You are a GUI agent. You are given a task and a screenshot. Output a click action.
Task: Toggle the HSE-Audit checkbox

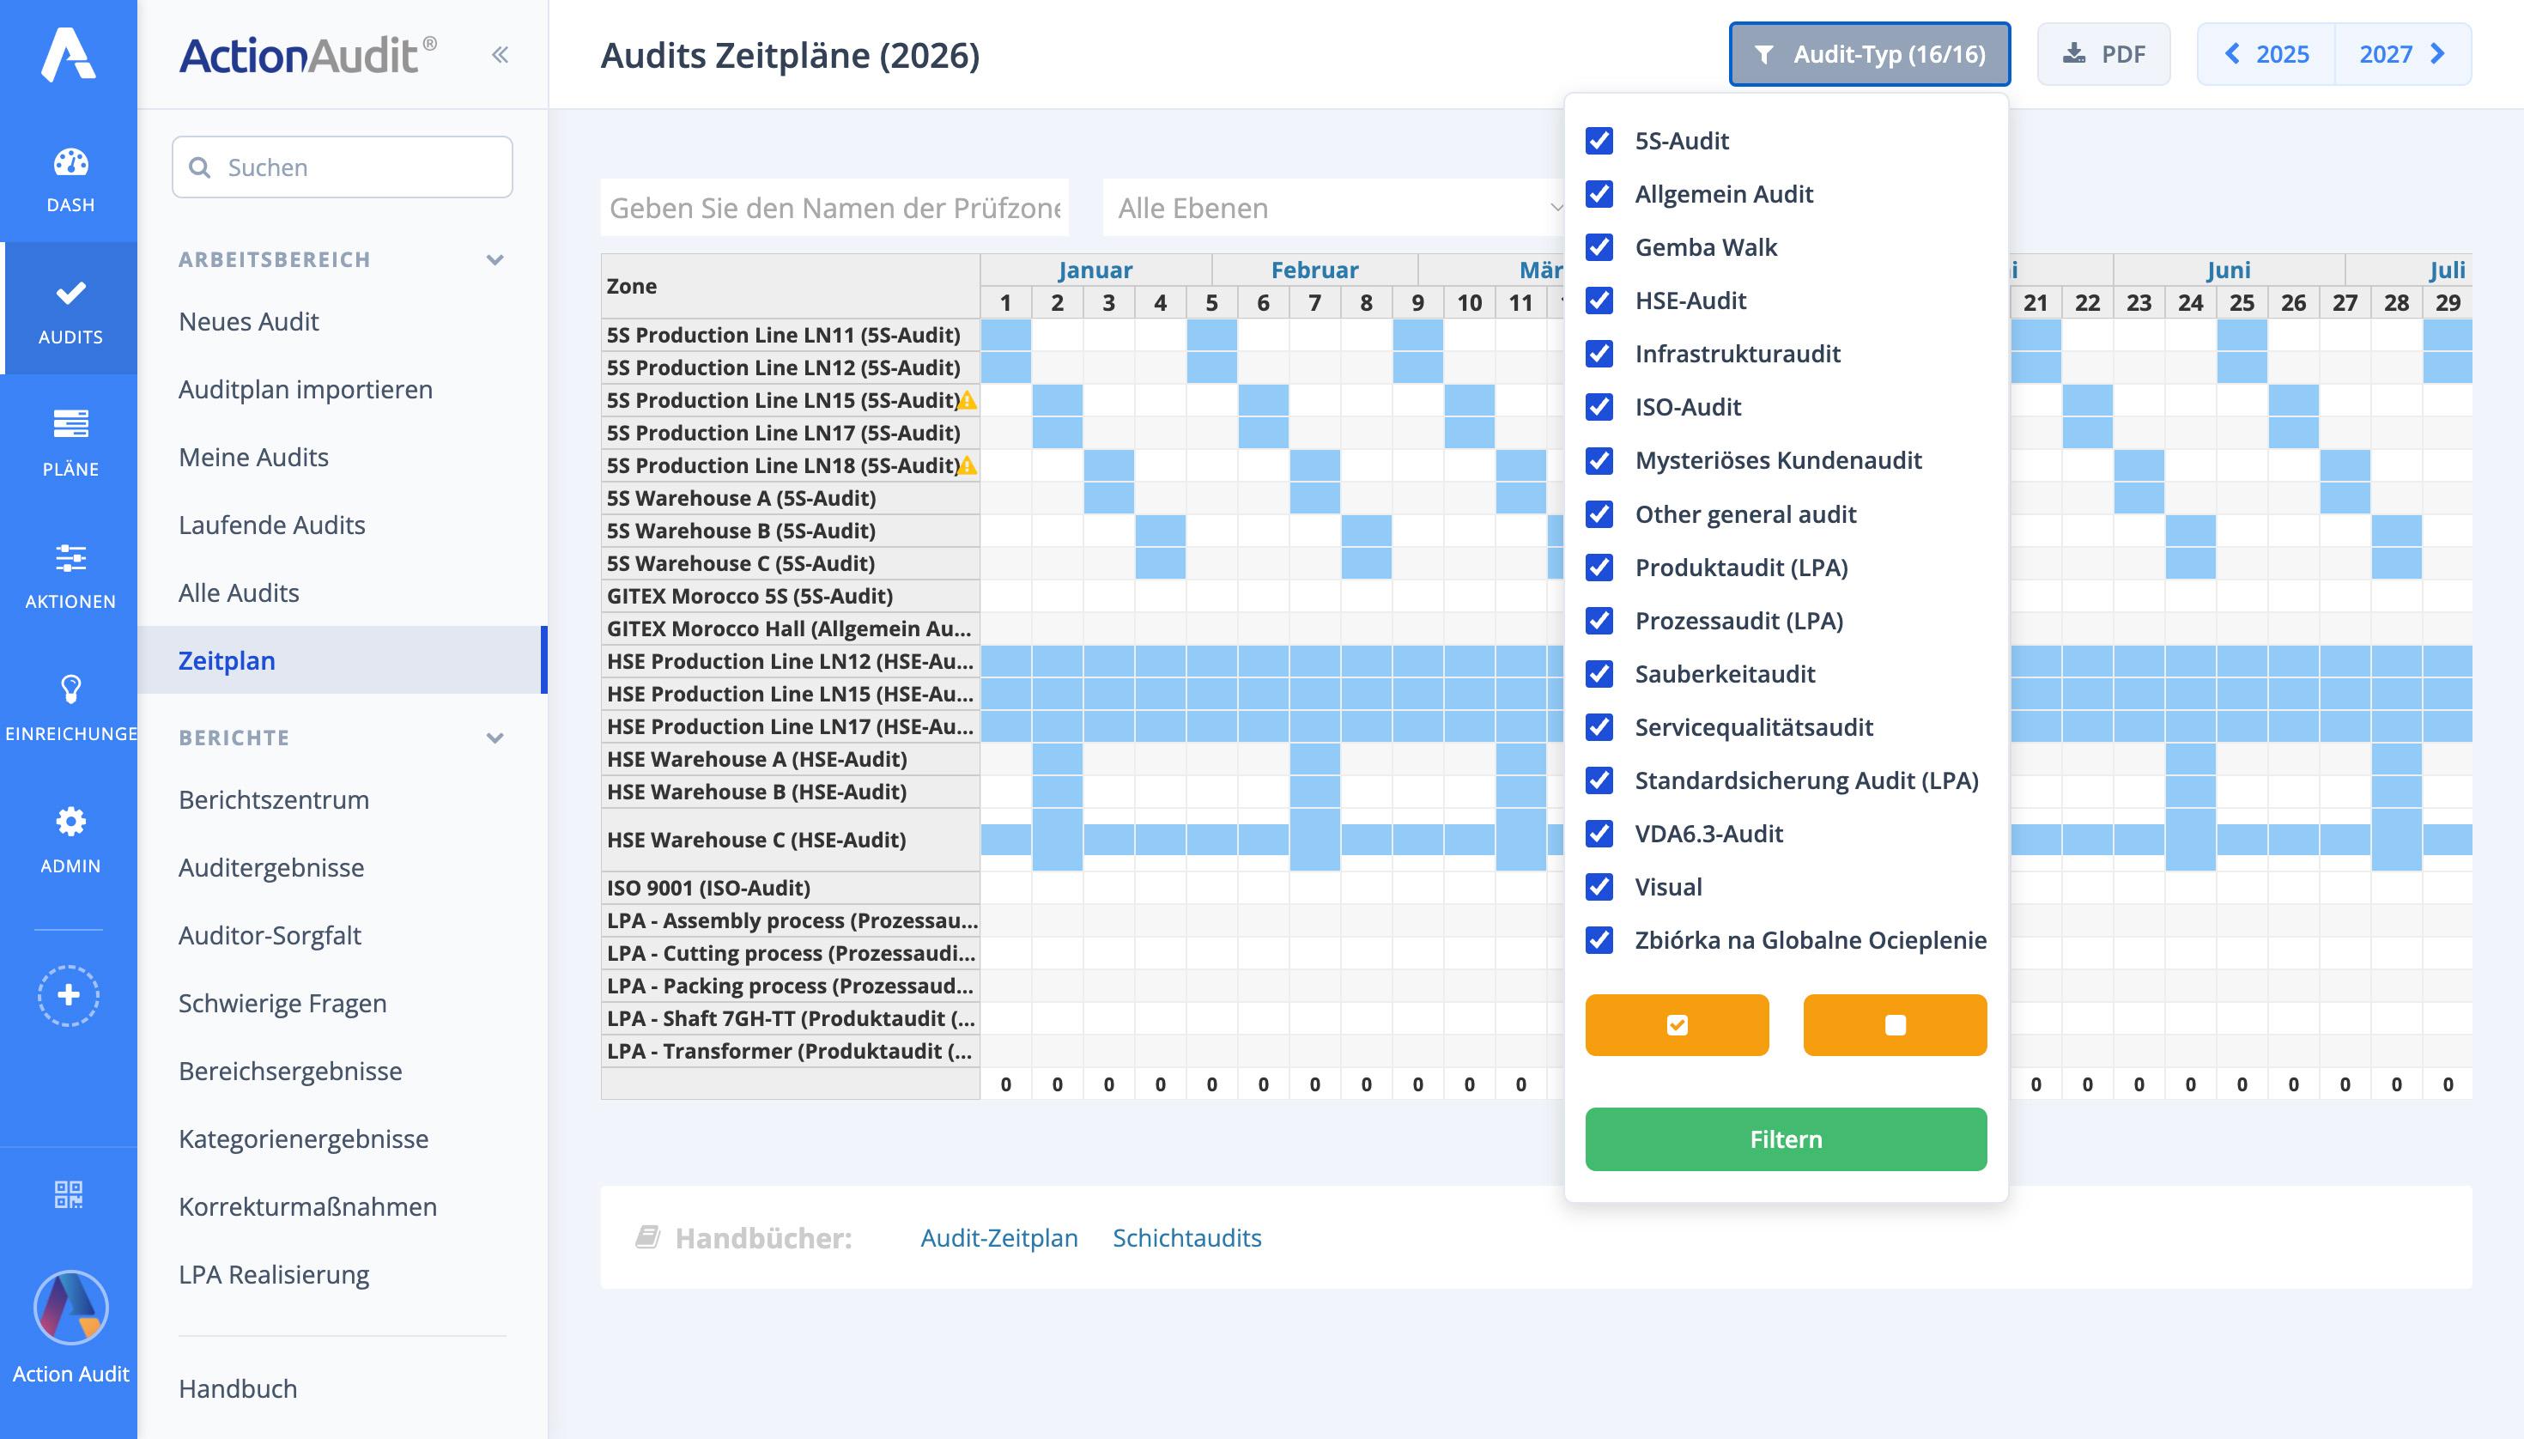click(1599, 301)
